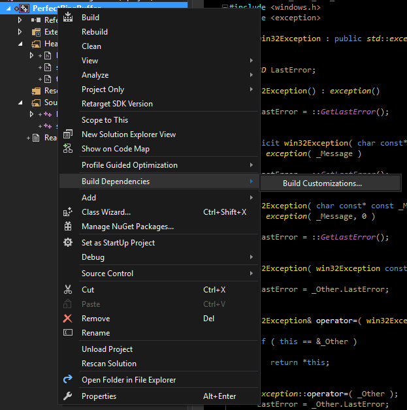
Task: Open the Analyze submenu
Action: [x=159, y=75]
